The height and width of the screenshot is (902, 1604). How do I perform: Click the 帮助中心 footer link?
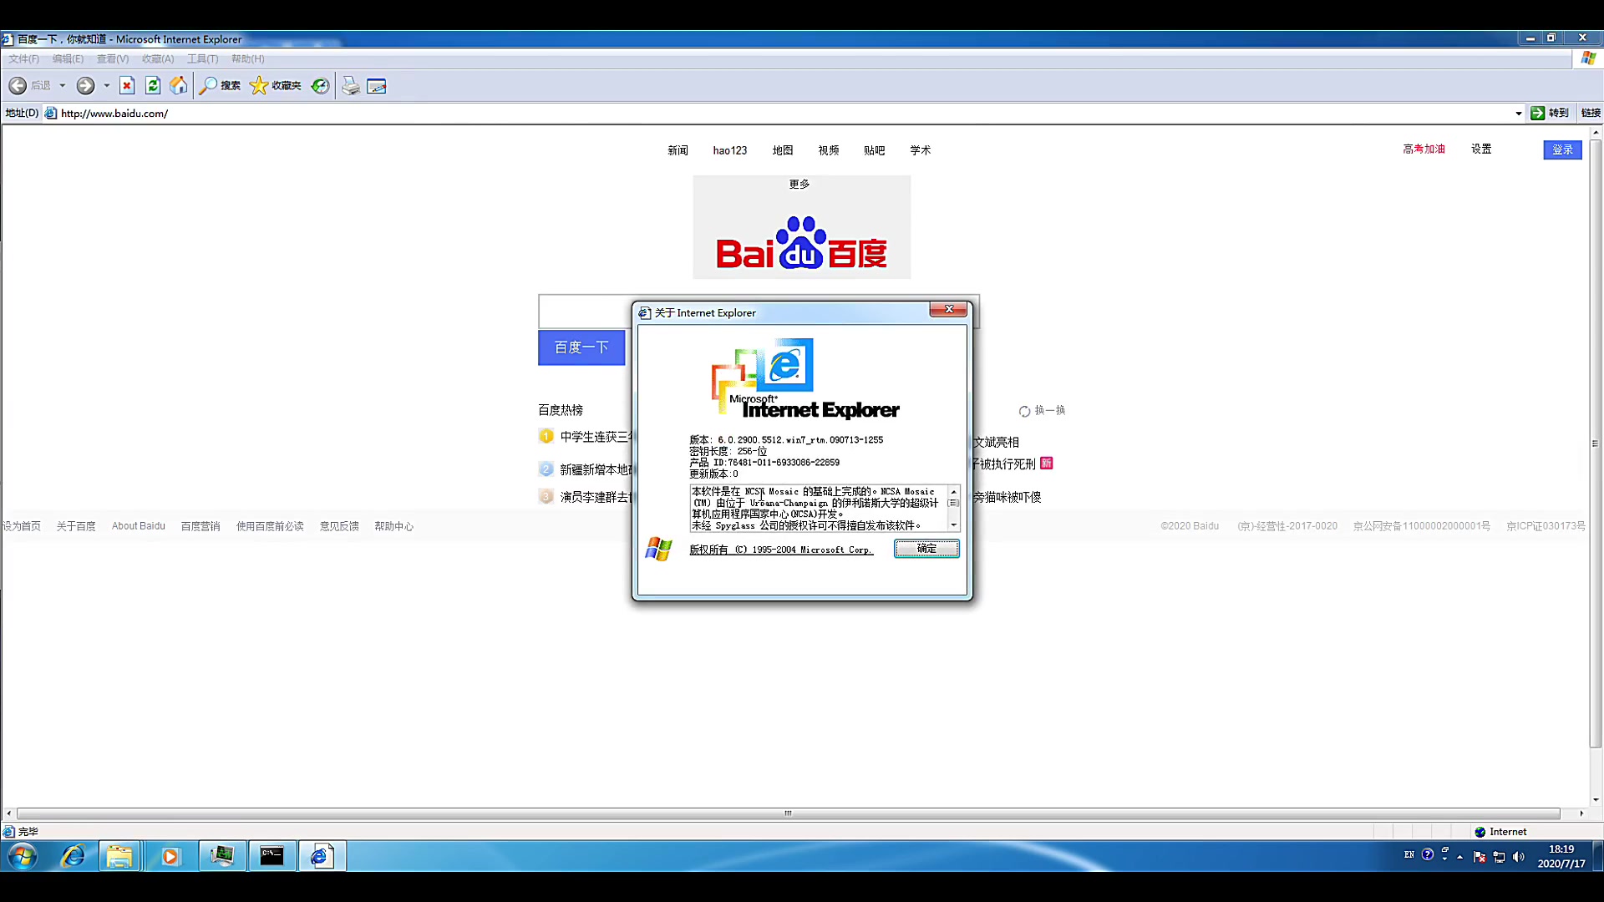coord(393,526)
